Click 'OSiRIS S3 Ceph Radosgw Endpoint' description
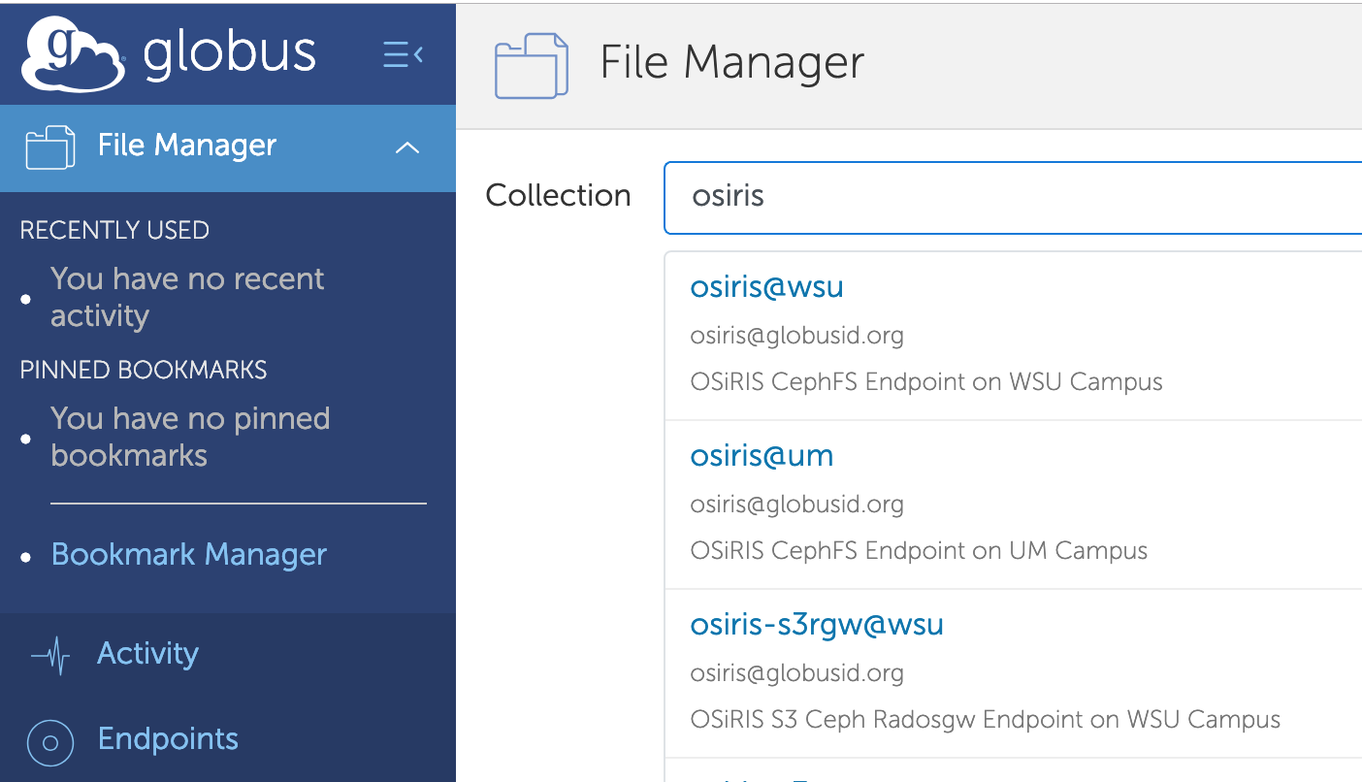The image size is (1362, 782). (986, 719)
